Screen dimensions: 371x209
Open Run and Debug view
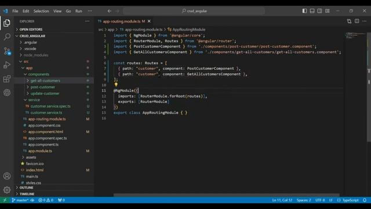[7, 64]
